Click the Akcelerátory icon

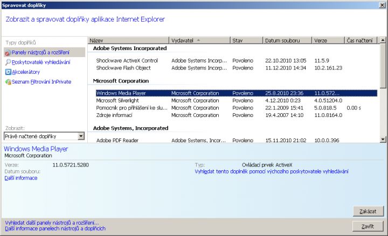click(8, 72)
